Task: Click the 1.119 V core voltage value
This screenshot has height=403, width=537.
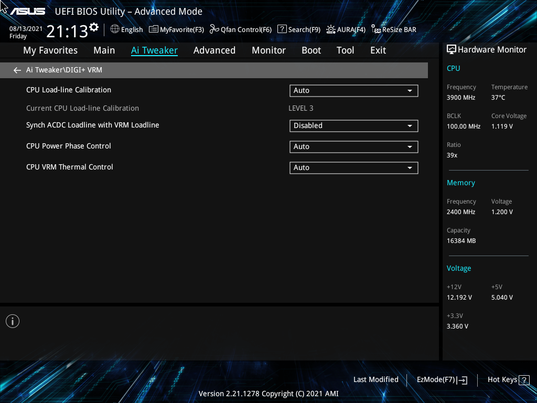Action: tap(502, 126)
